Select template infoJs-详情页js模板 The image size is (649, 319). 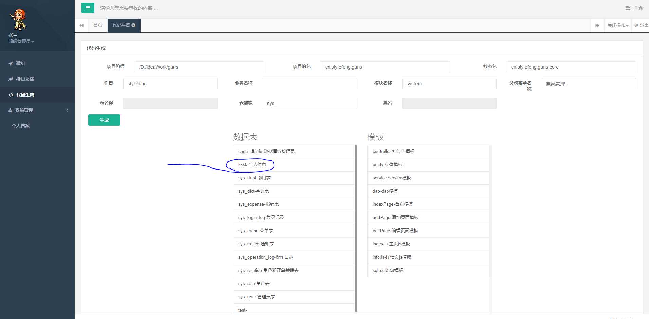coord(428,257)
